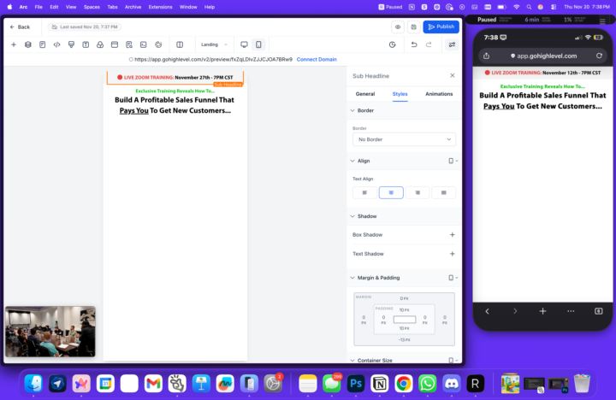Click the Publish button
The width and height of the screenshot is (616, 400).
pos(441,26)
